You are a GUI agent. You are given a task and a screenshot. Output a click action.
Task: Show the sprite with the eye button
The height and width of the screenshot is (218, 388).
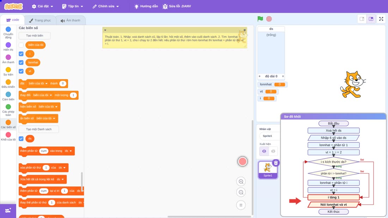[x=264, y=151]
